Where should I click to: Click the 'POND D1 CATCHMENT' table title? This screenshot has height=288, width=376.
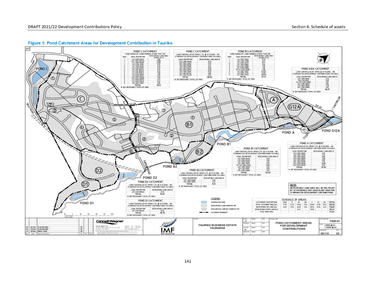click(x=150, y=201)
